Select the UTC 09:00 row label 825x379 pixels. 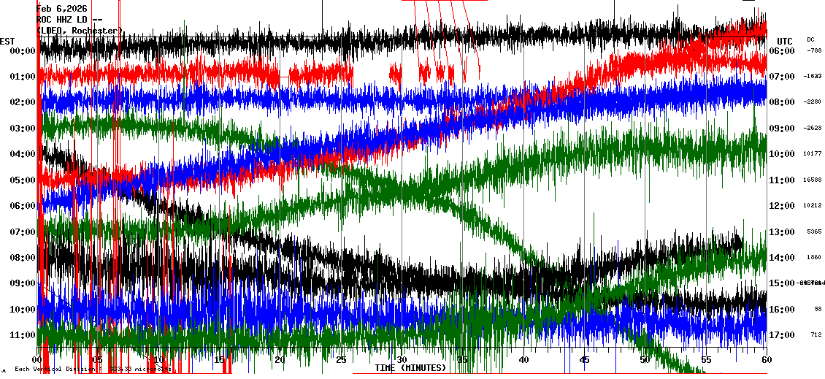782,128
